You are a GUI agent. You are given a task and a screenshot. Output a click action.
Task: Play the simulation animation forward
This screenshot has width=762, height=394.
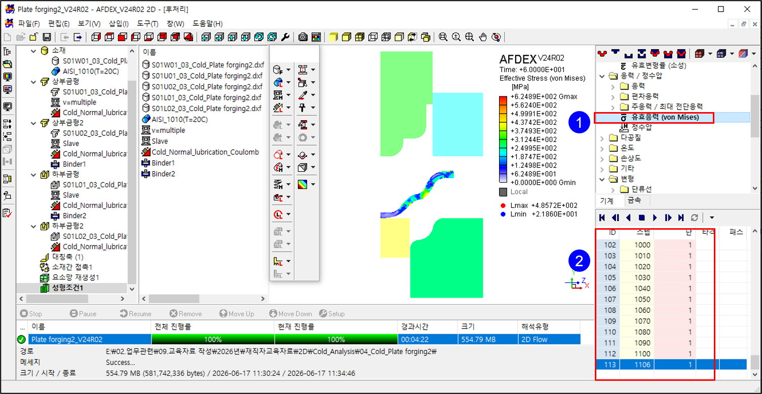point(655,218)
